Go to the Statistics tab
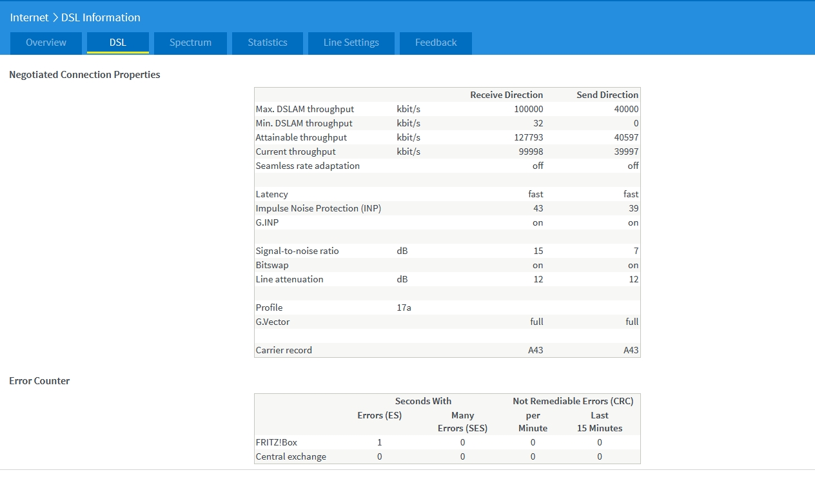This screenshot has height=479, width=815. [268, 43]
